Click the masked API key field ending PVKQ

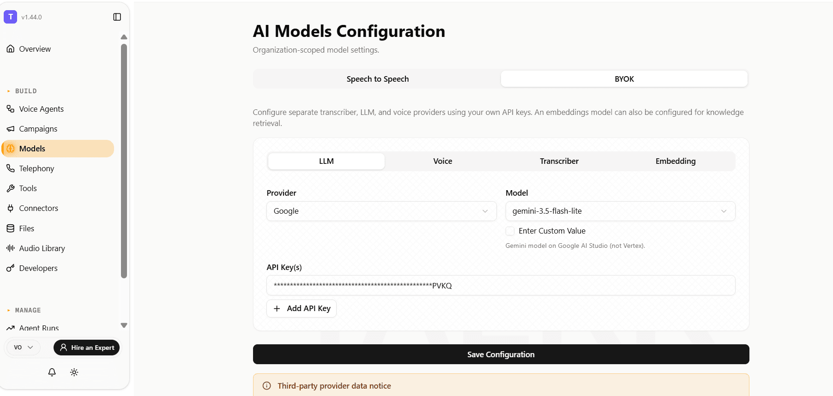coord(501,285)
